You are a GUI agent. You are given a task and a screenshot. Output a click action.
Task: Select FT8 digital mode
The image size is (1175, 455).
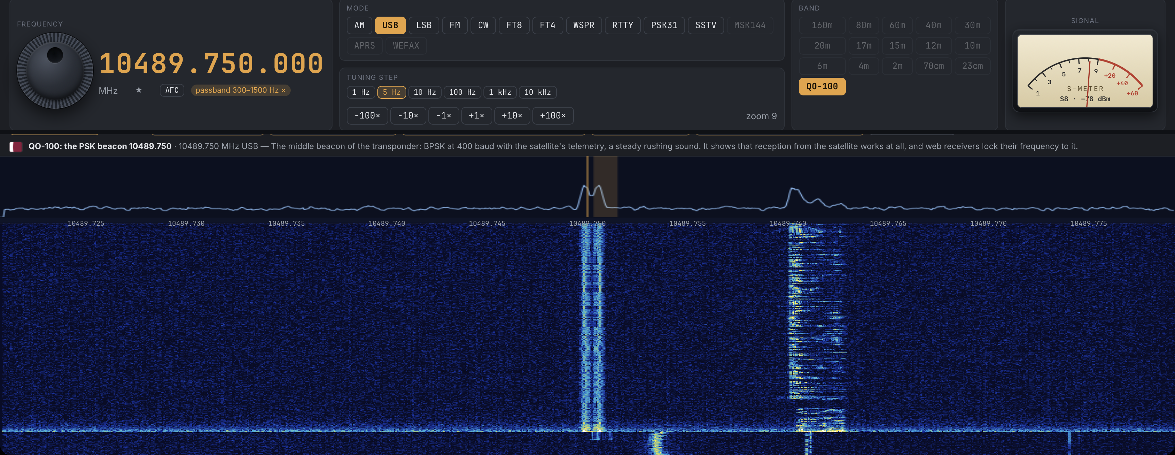pos(514,25)
